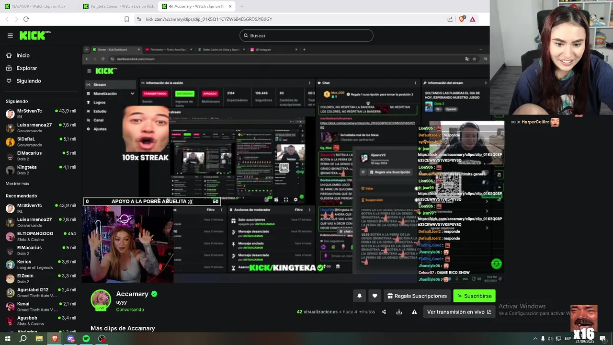
Task: Click the browser address bar URL
Action: 209,19
